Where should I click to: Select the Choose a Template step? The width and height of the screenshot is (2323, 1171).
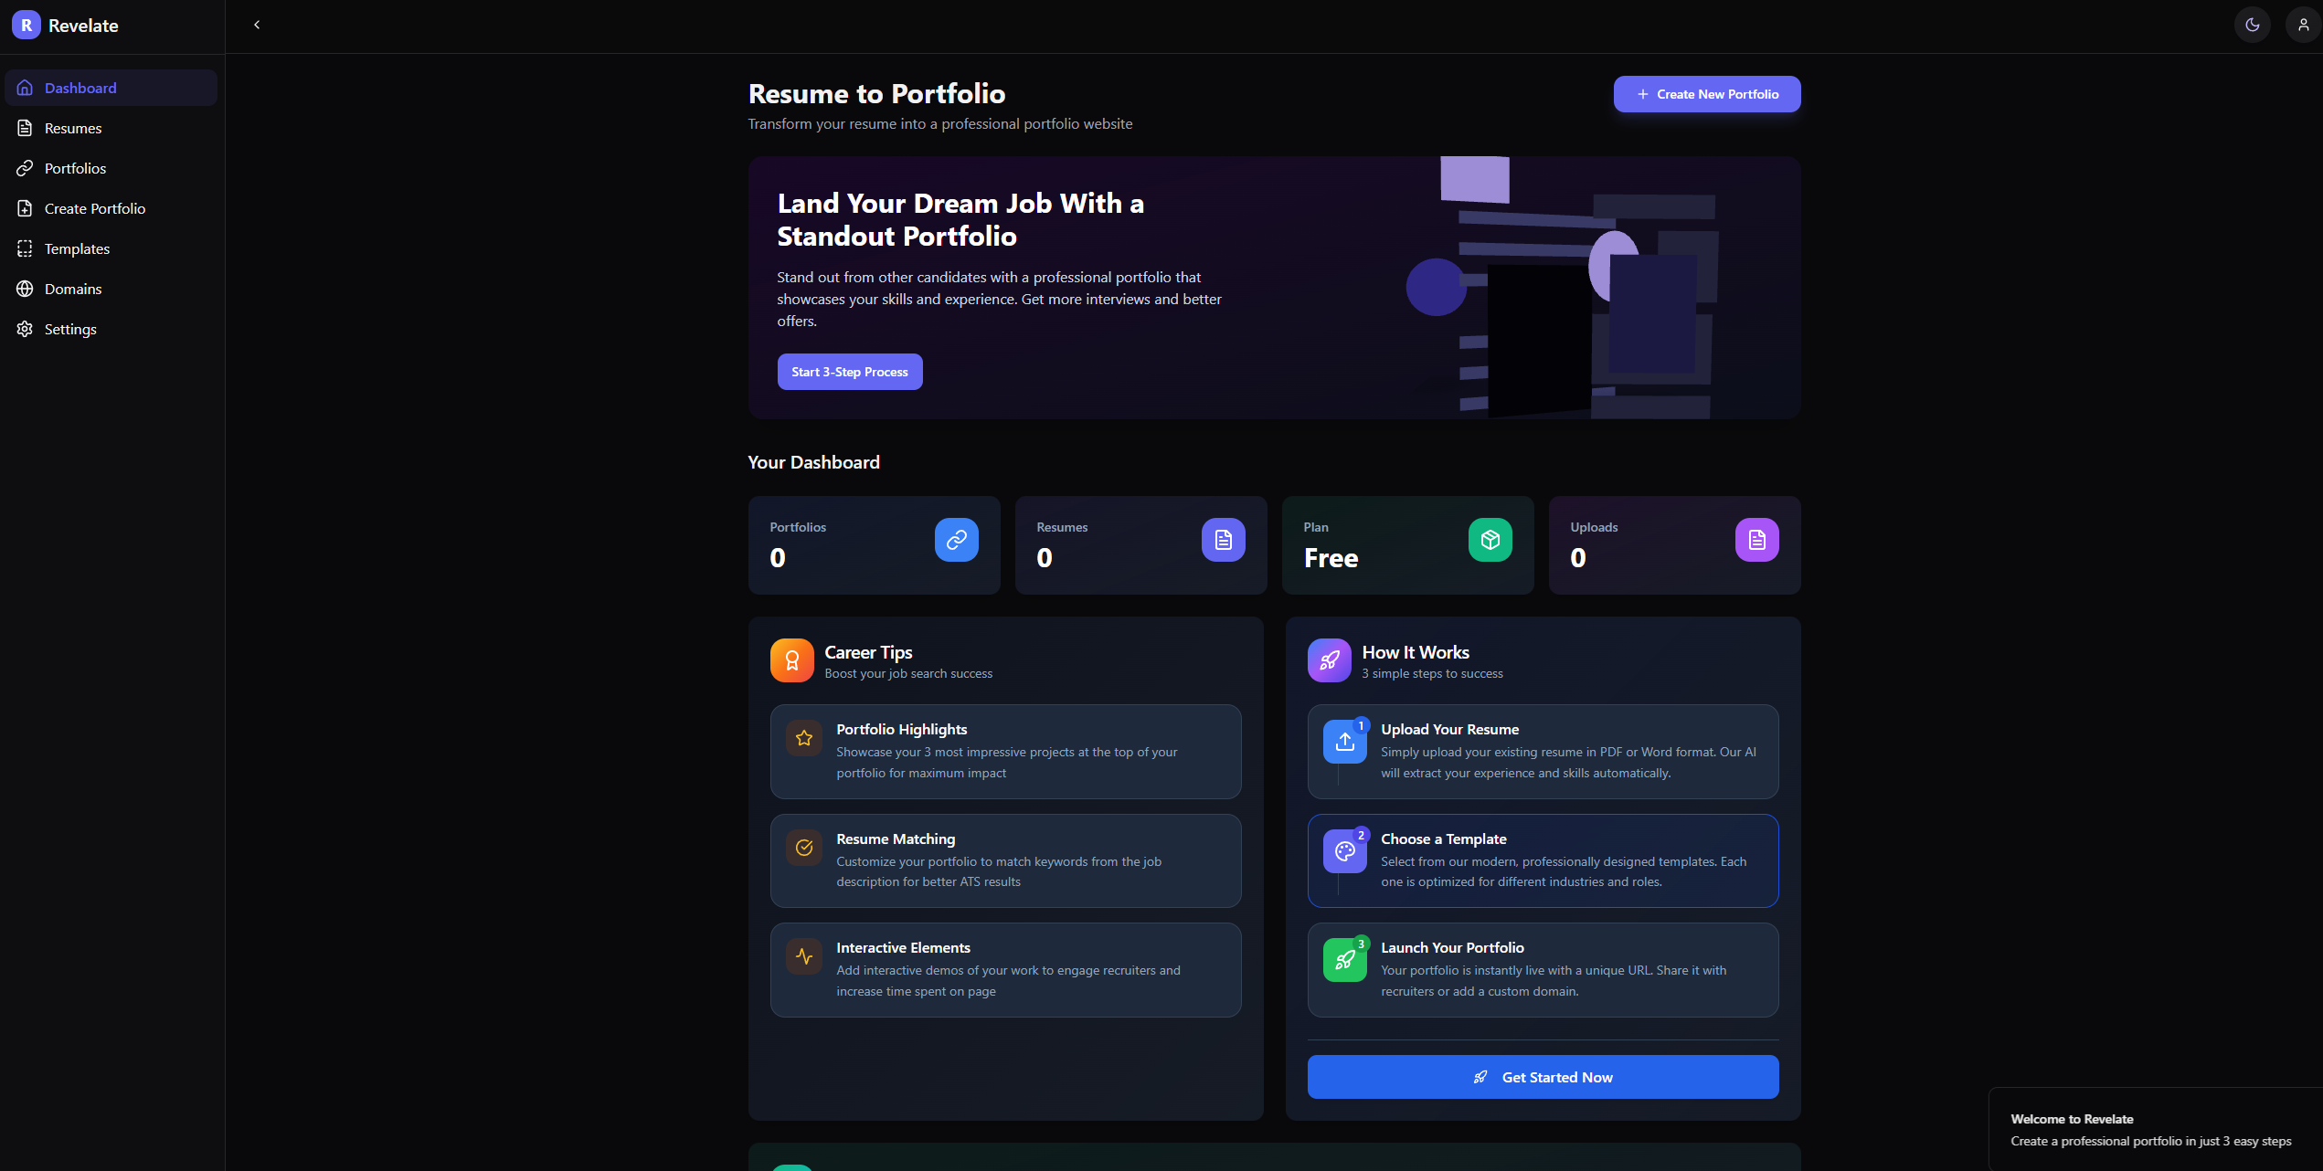pyautogui.click(x=1543, y=860)
